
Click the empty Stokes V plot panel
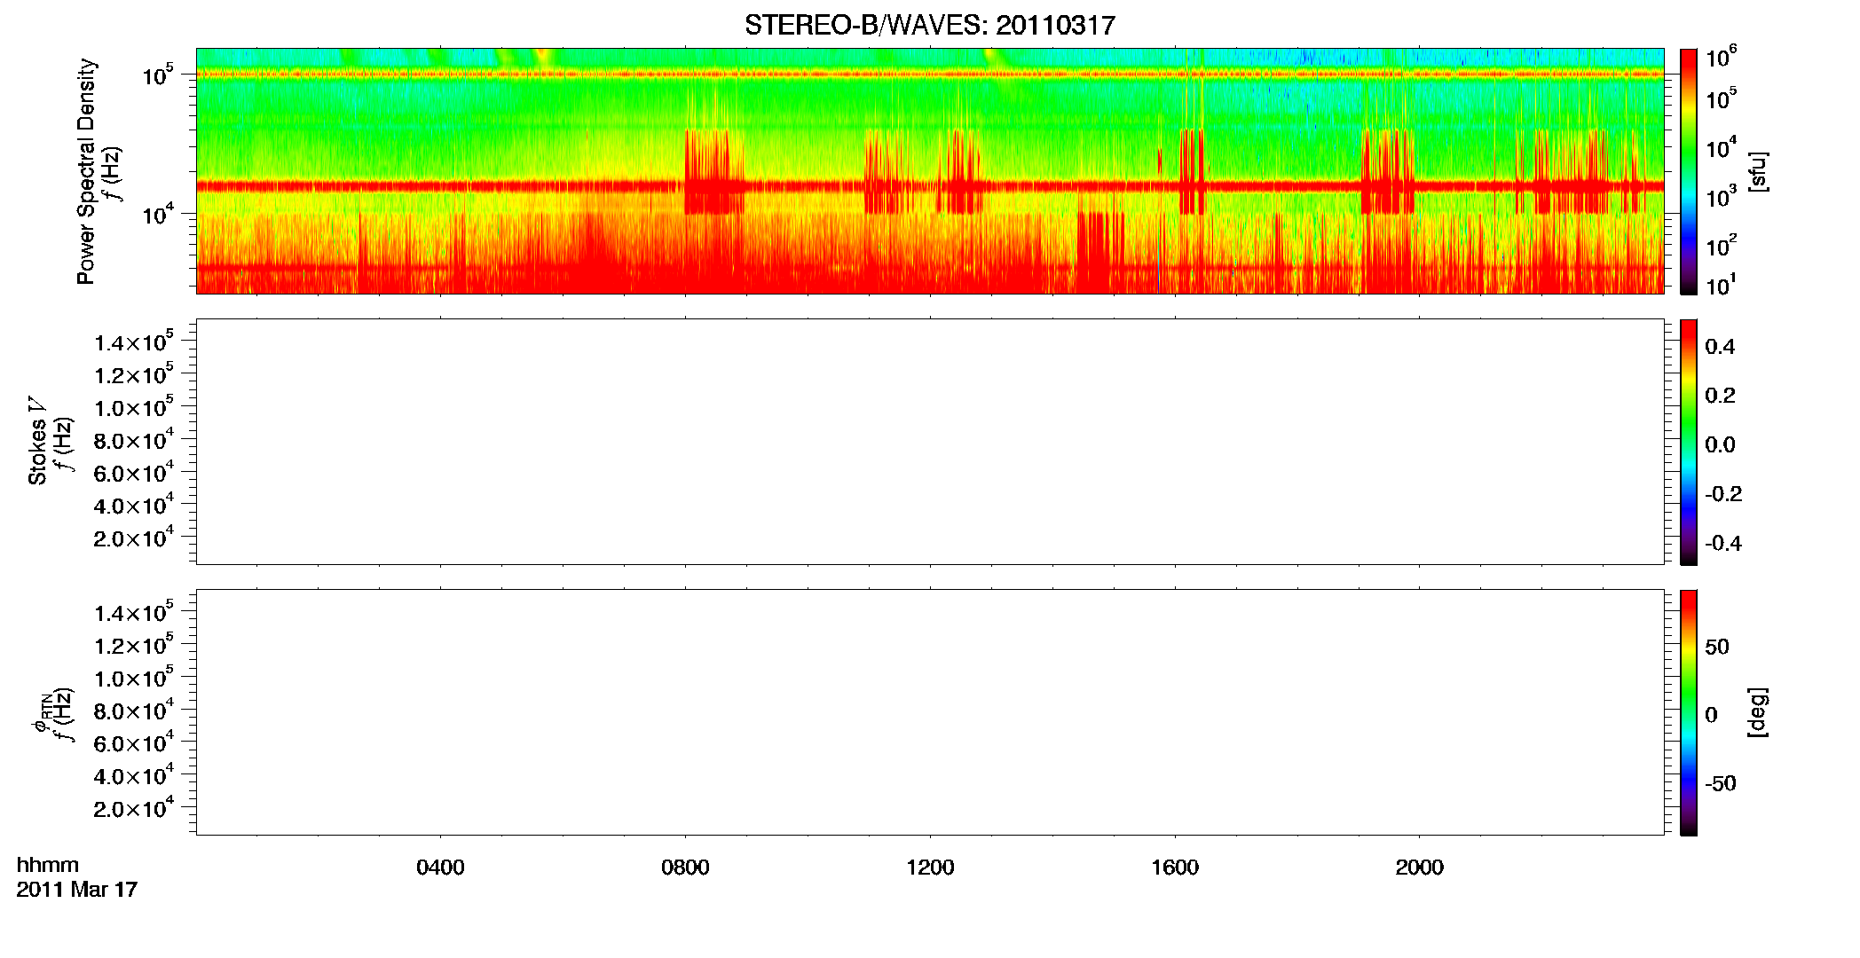pos(930,442)
